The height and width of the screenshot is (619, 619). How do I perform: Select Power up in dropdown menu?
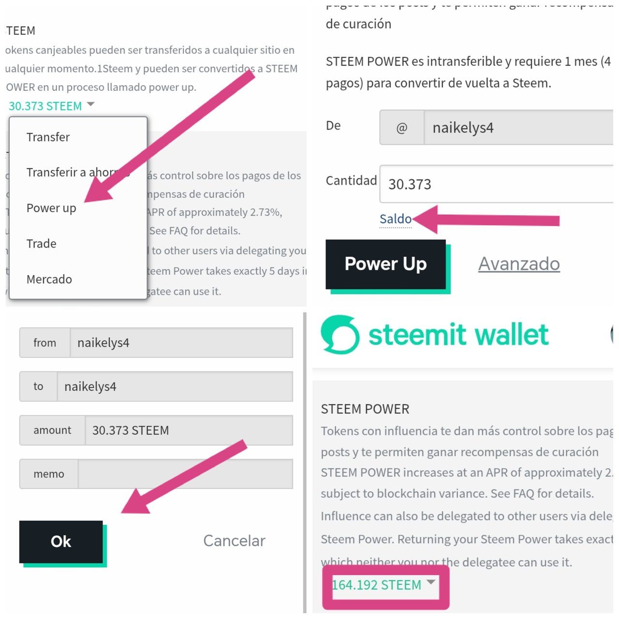click(x=51, y=208)
